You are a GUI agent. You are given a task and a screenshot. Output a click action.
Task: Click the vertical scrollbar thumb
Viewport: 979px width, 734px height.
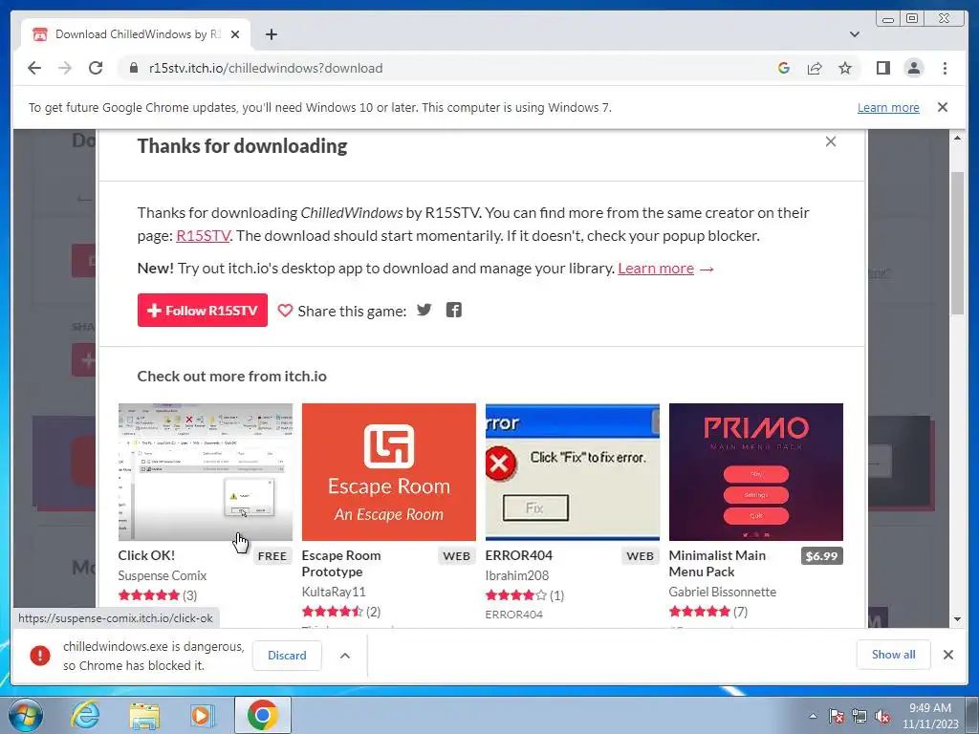pyautogui.click(x=957, y=242)
